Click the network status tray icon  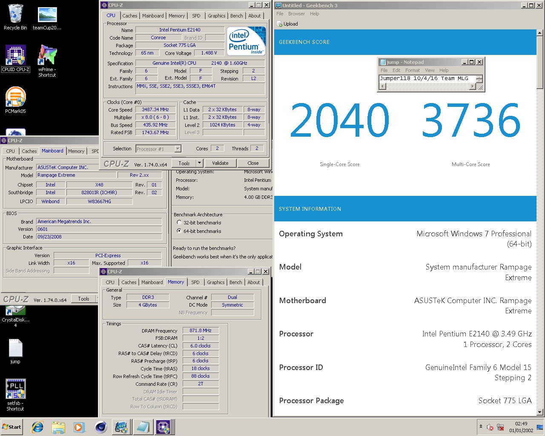[x=501, y=427]
